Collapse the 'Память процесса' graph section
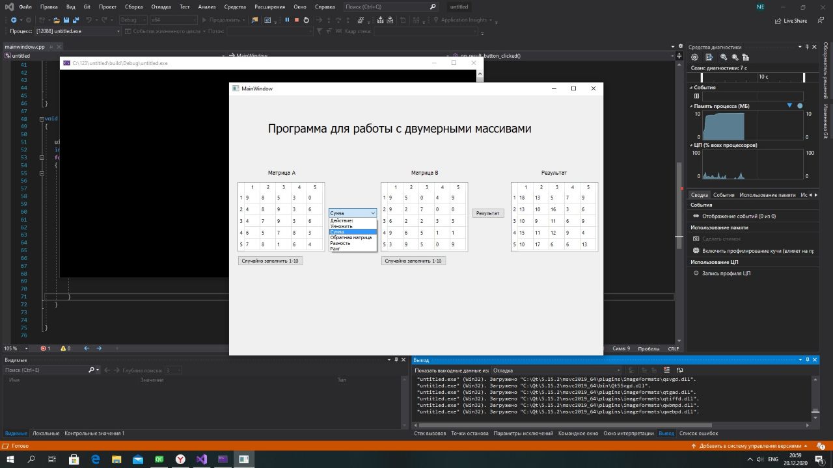Screen dimensions: 833x468 [692, 106]
